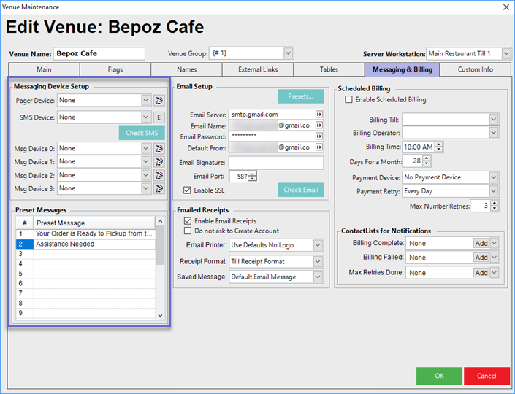Viewport: 515px width, 394px height.
Task: Open the Server Workstation dropdown
Action: point(506,53)
